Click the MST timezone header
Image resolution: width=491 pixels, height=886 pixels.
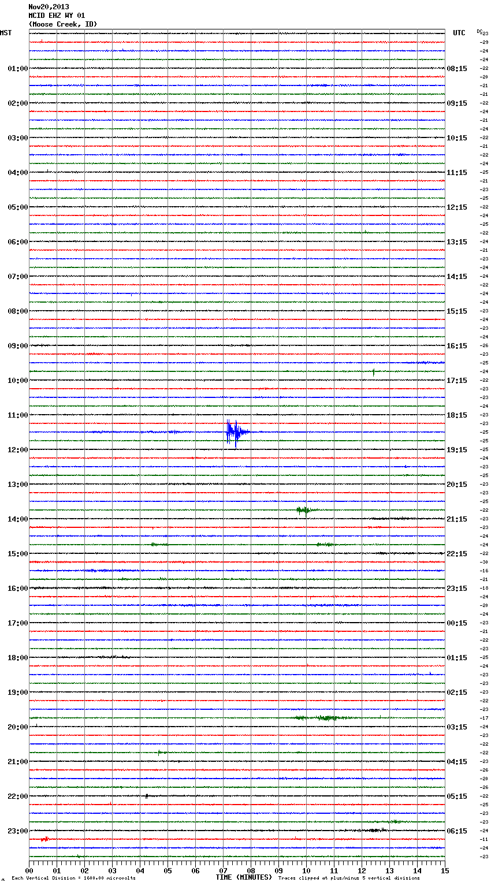(6, 33)
